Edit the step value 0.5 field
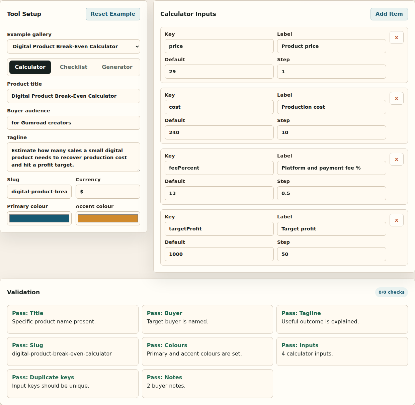 (x=332, y=193)
